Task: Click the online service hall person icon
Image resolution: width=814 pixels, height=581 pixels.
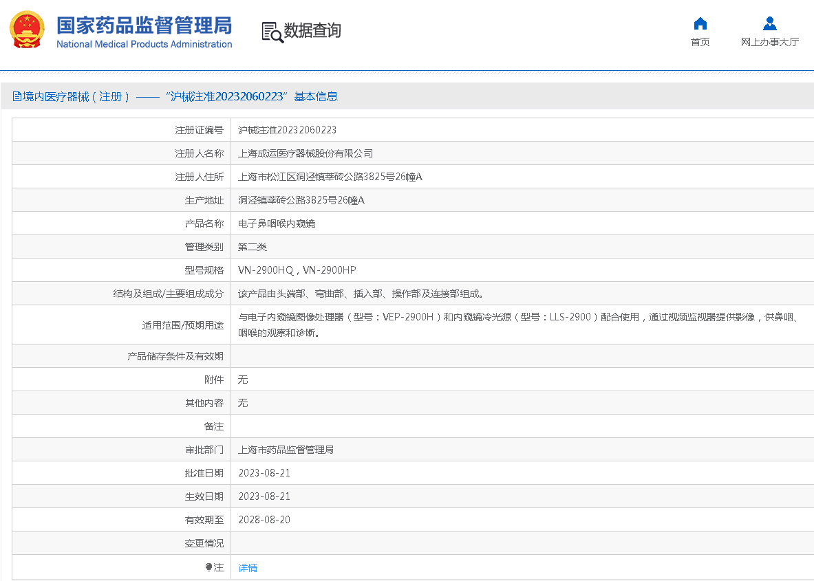Action: coord(769,24)
